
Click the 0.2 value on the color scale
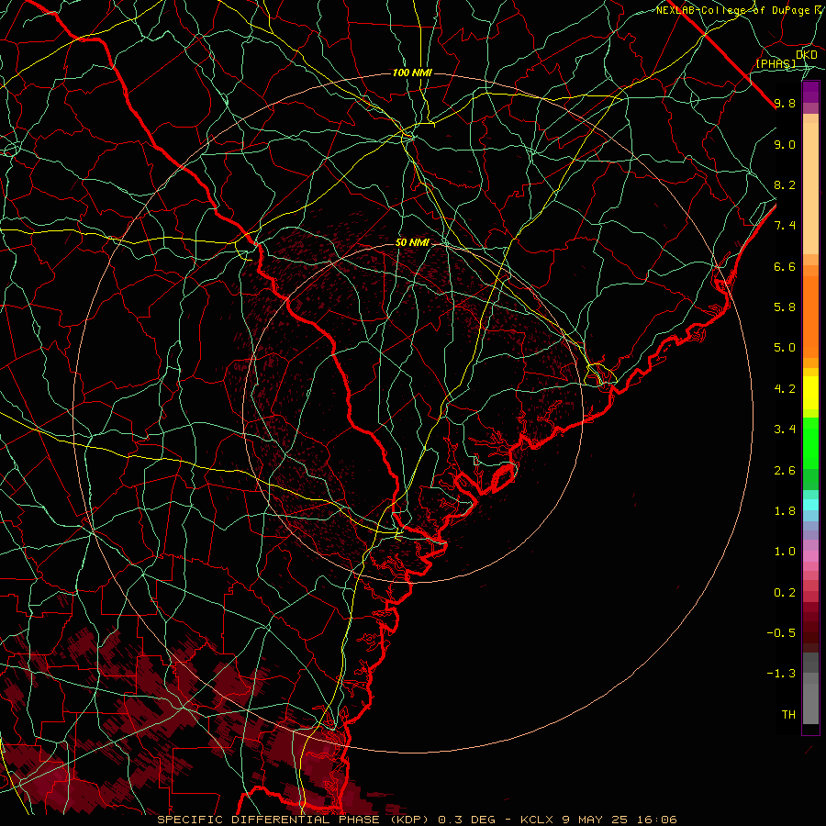tap(785, 593)
